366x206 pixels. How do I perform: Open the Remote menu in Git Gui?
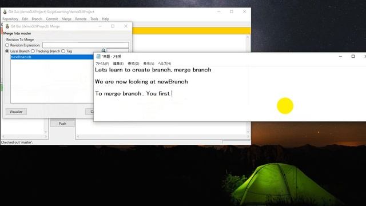click(x=81, y=19)
